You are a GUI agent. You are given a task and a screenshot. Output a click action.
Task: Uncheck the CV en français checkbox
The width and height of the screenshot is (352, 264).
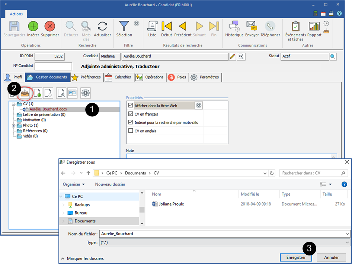(x=131, y=114)
